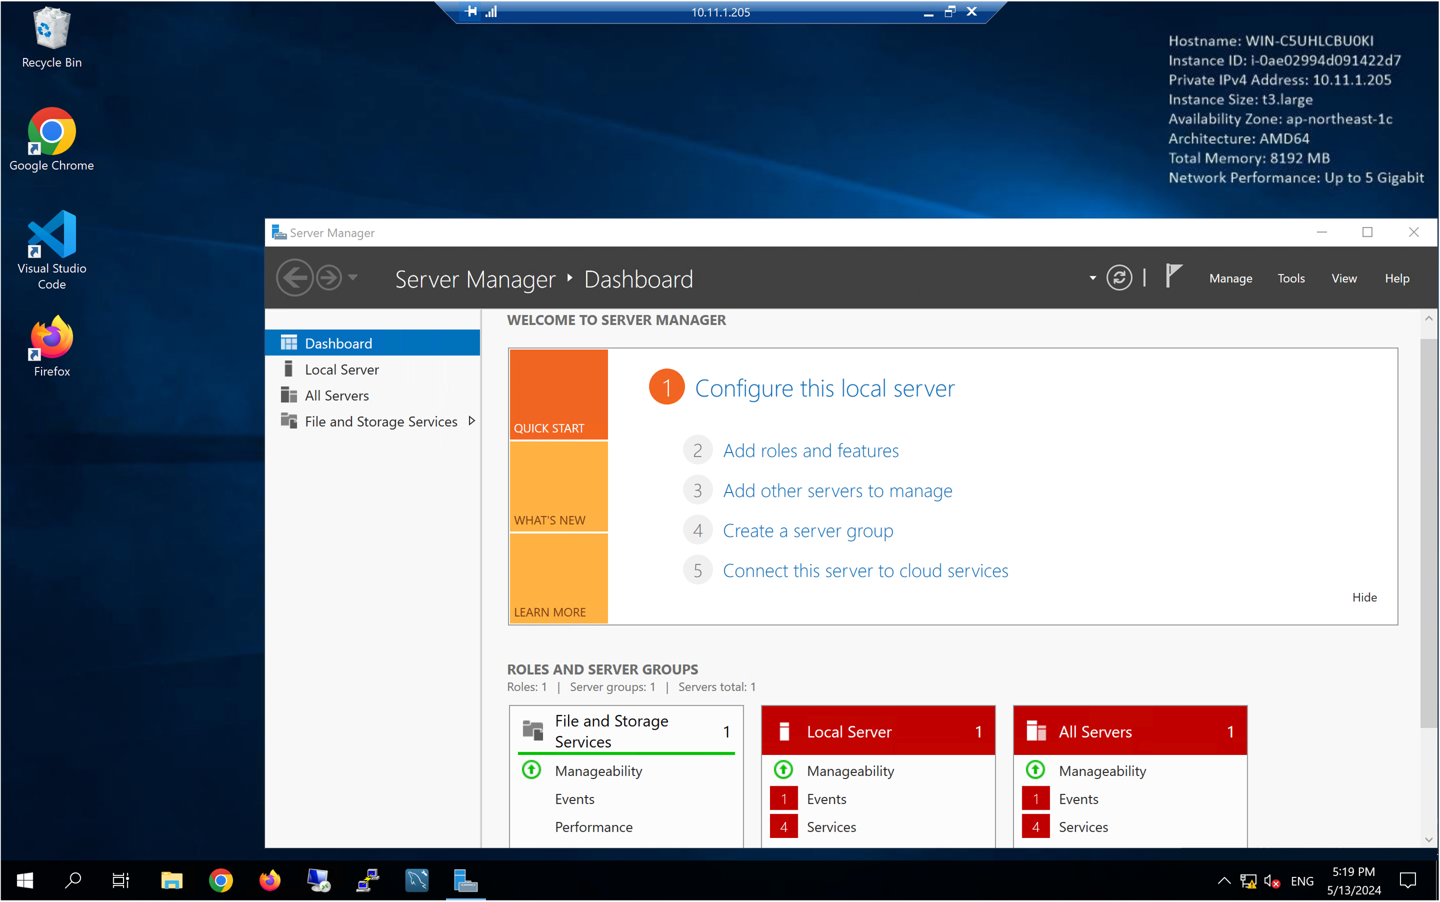Click the back navigation arrow

coord(295,278)
